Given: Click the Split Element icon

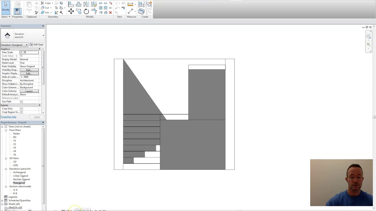Looking at the screenshot, I should tap(100, 3).
